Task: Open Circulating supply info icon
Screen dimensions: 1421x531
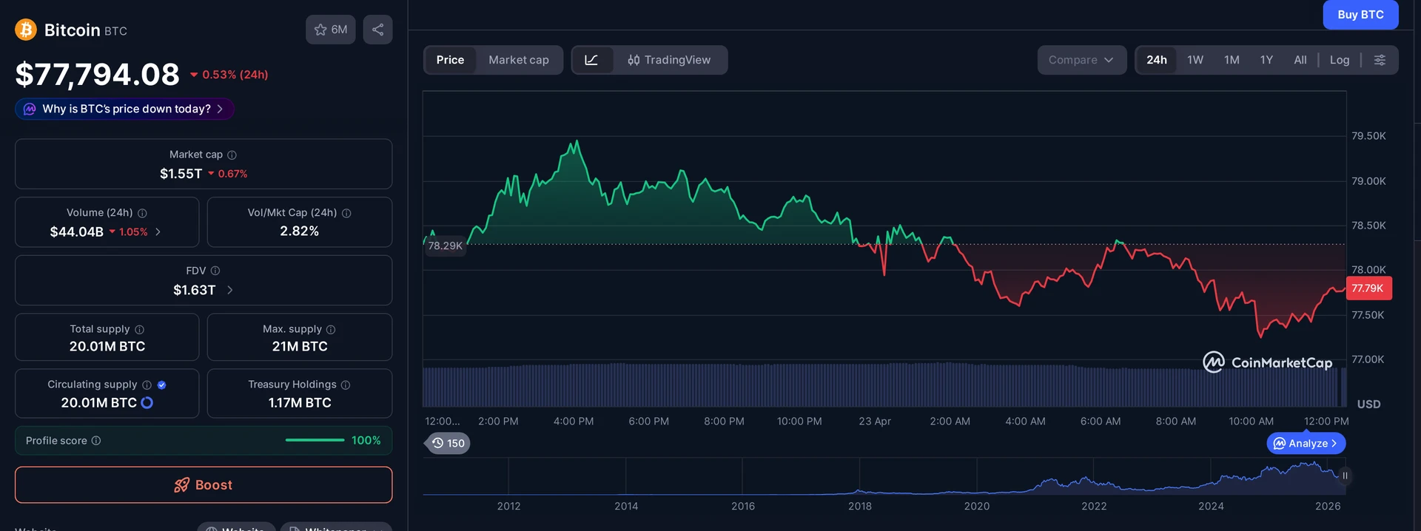Action: click(147, 385)
